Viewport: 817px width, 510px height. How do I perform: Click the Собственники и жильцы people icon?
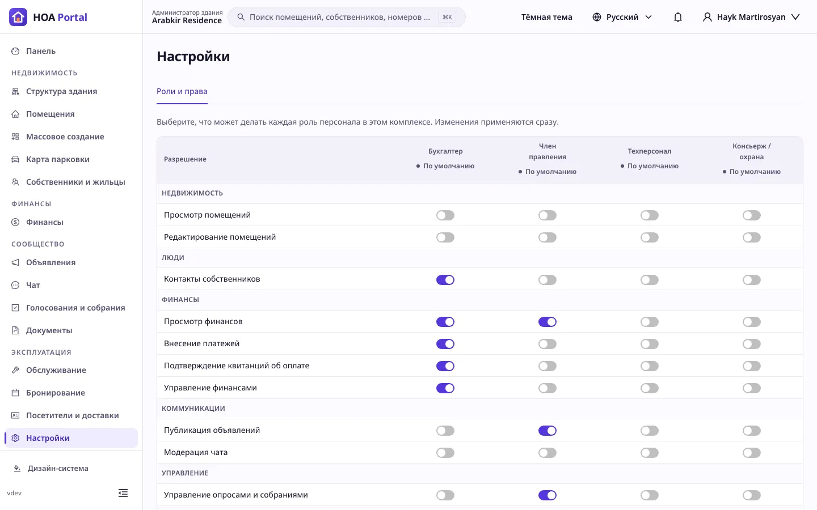tap(15, 182)
